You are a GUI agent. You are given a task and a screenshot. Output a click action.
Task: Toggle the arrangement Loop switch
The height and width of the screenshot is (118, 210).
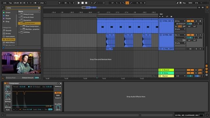point(127,3)
